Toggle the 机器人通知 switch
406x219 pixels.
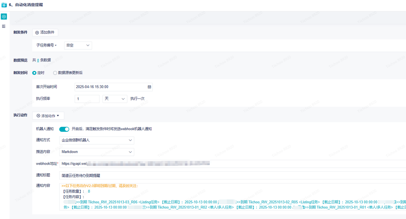coord(64,129)
